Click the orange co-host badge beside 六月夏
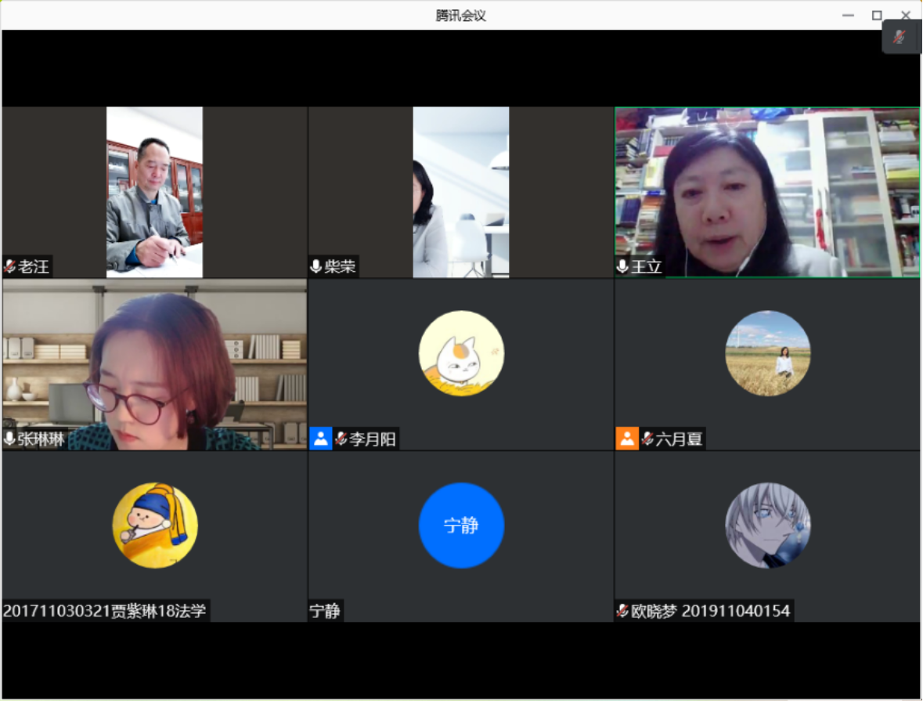The height and width of the screenshot is (701, 923). pyautogui.click(x=627, y=439)
